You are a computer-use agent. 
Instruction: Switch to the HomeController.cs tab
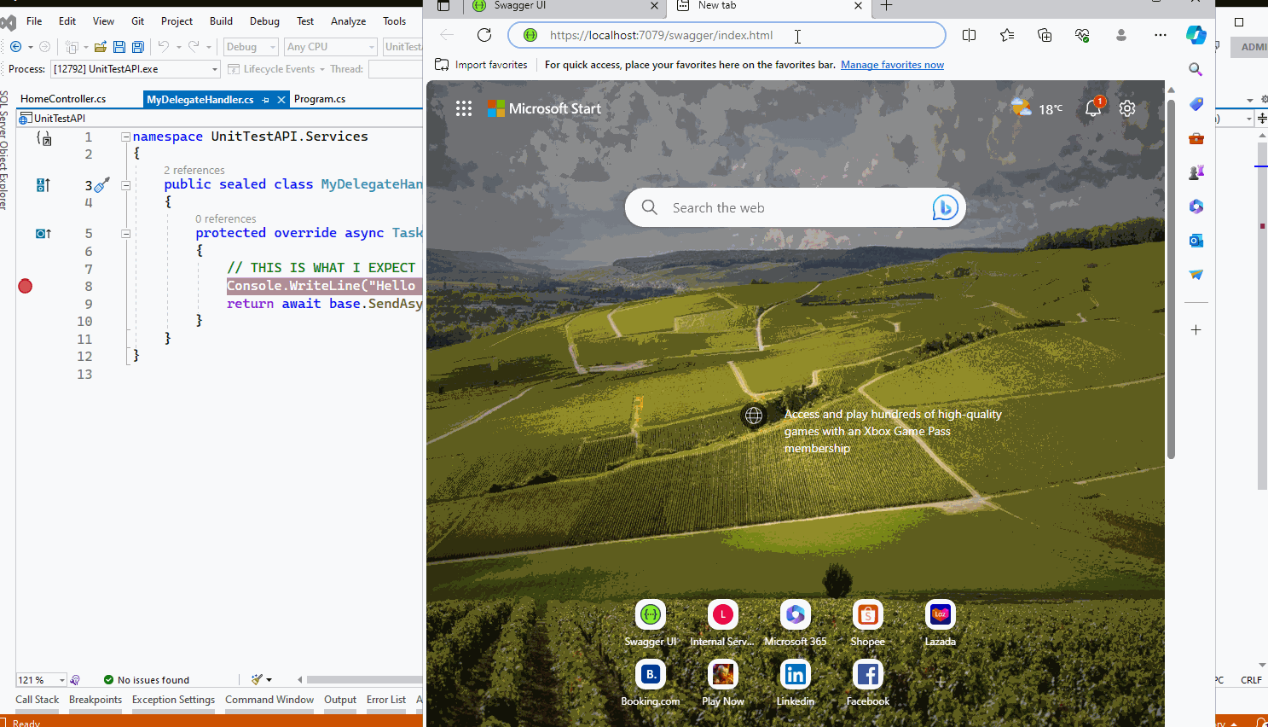click(63, 99)
